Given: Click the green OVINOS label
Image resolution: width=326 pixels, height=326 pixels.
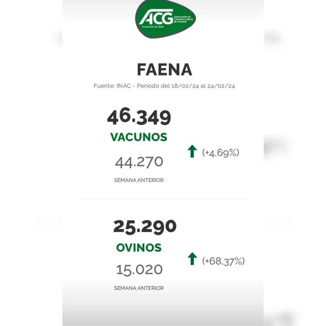Looking at the screenshot, I should pos(139,248).
